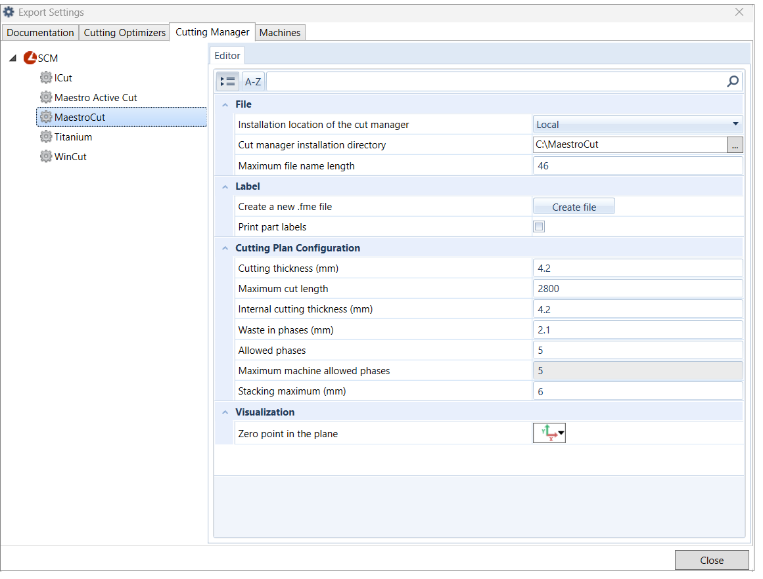Collapse the Cutting Plan Configuration section
The image size is (763, 579).
225,248
